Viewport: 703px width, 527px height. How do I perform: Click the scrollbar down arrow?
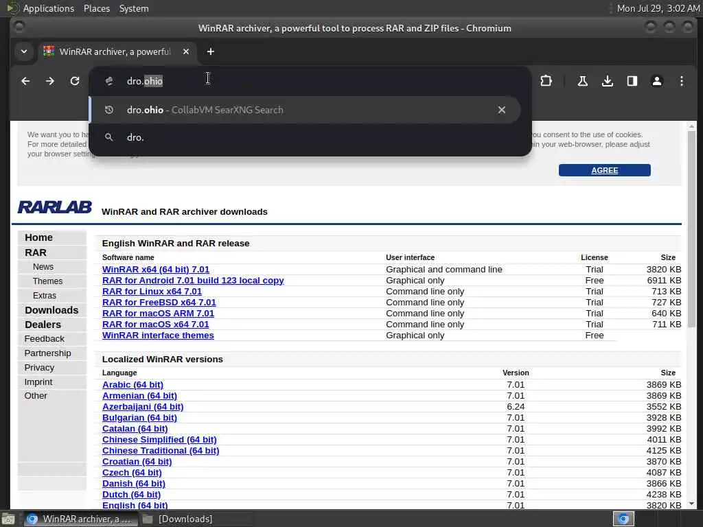coord(691,504)
